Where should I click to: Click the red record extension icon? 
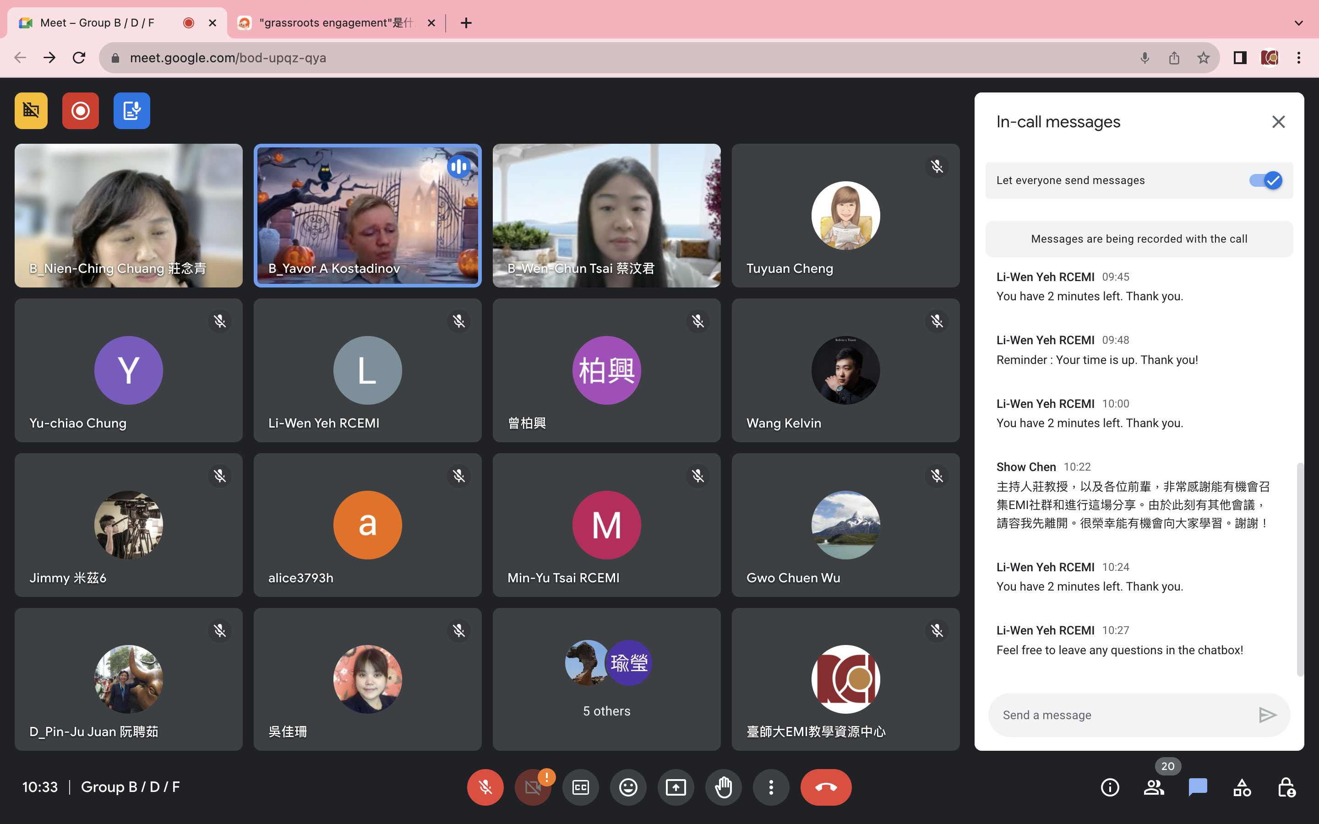80,111
